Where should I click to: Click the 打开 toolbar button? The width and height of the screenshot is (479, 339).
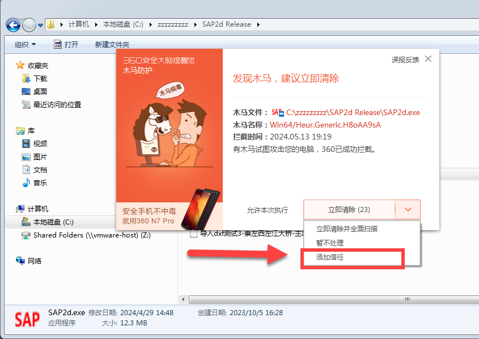66,45
